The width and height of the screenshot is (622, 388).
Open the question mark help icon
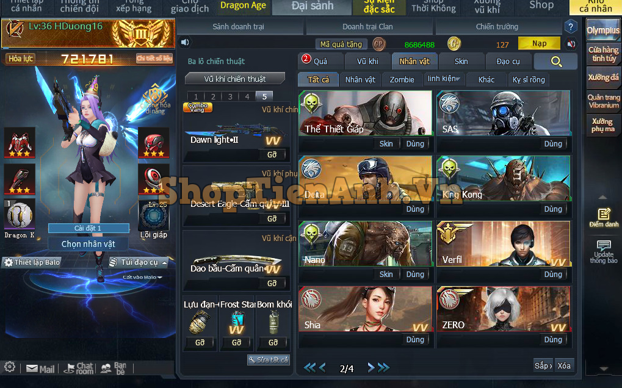point(570,27)
